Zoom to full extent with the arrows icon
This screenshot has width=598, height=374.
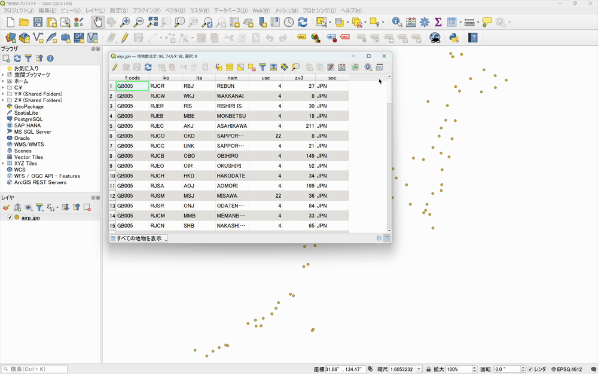coord(152,22)
